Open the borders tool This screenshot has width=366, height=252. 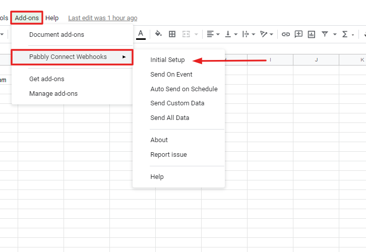172,34
